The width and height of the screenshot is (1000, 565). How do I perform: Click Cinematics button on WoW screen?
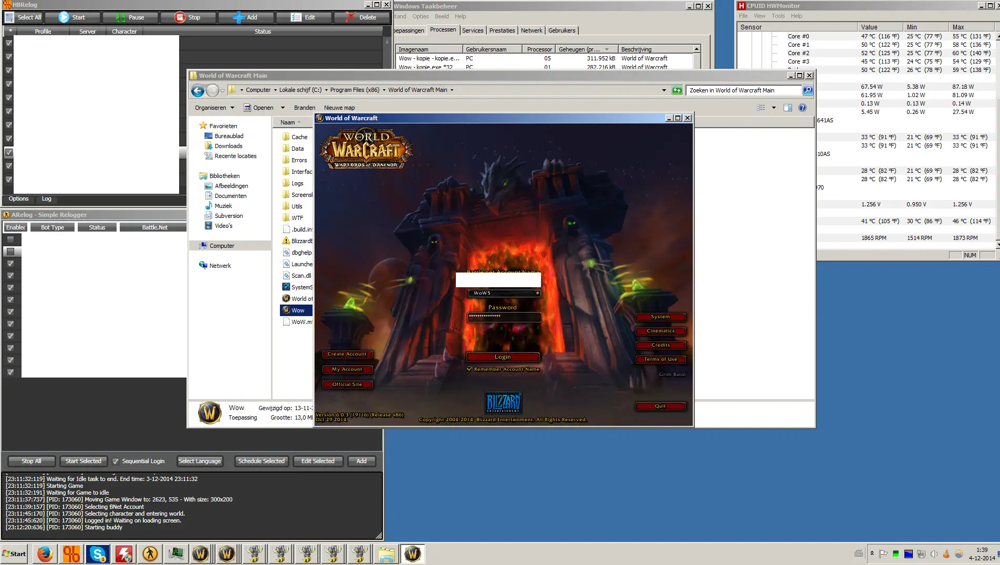[661, 331]
